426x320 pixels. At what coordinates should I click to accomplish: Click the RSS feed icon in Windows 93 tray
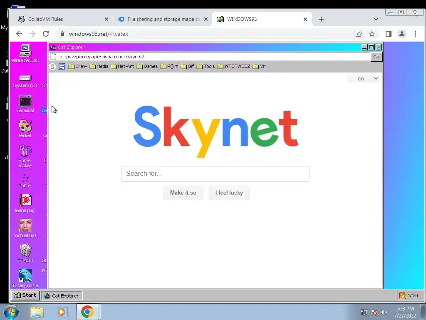tap(403, 295)
